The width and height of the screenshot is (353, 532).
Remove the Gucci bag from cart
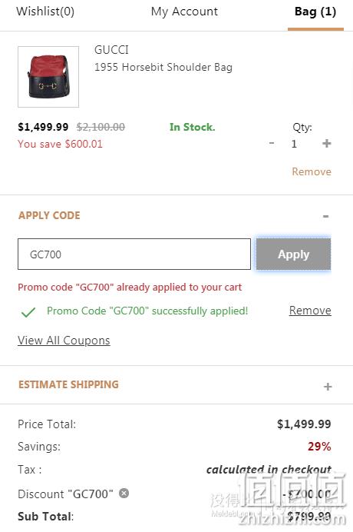[x=312, y=171]
